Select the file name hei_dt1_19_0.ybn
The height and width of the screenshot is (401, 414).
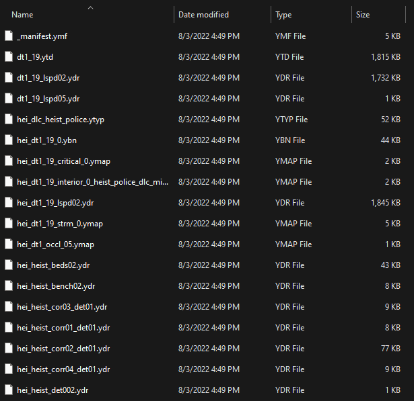coord(46,140)
